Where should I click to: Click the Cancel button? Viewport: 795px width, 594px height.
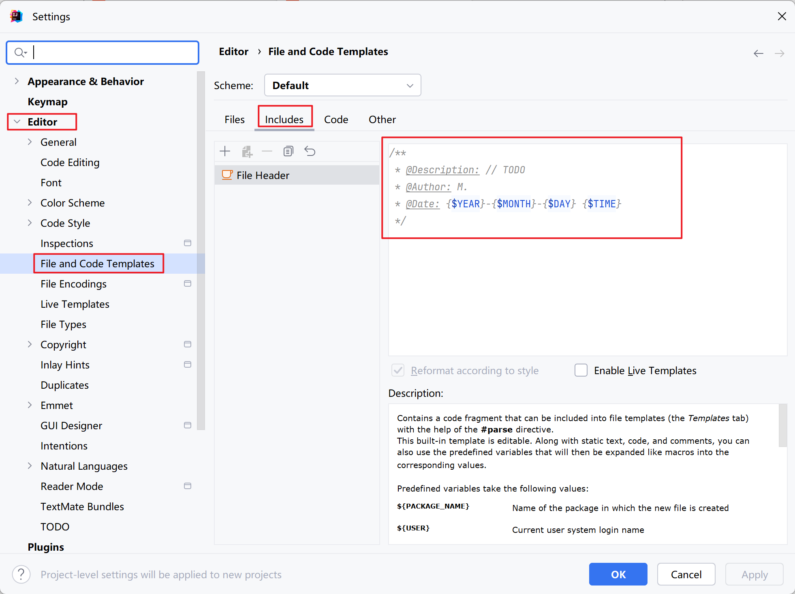tap(685, 573)
